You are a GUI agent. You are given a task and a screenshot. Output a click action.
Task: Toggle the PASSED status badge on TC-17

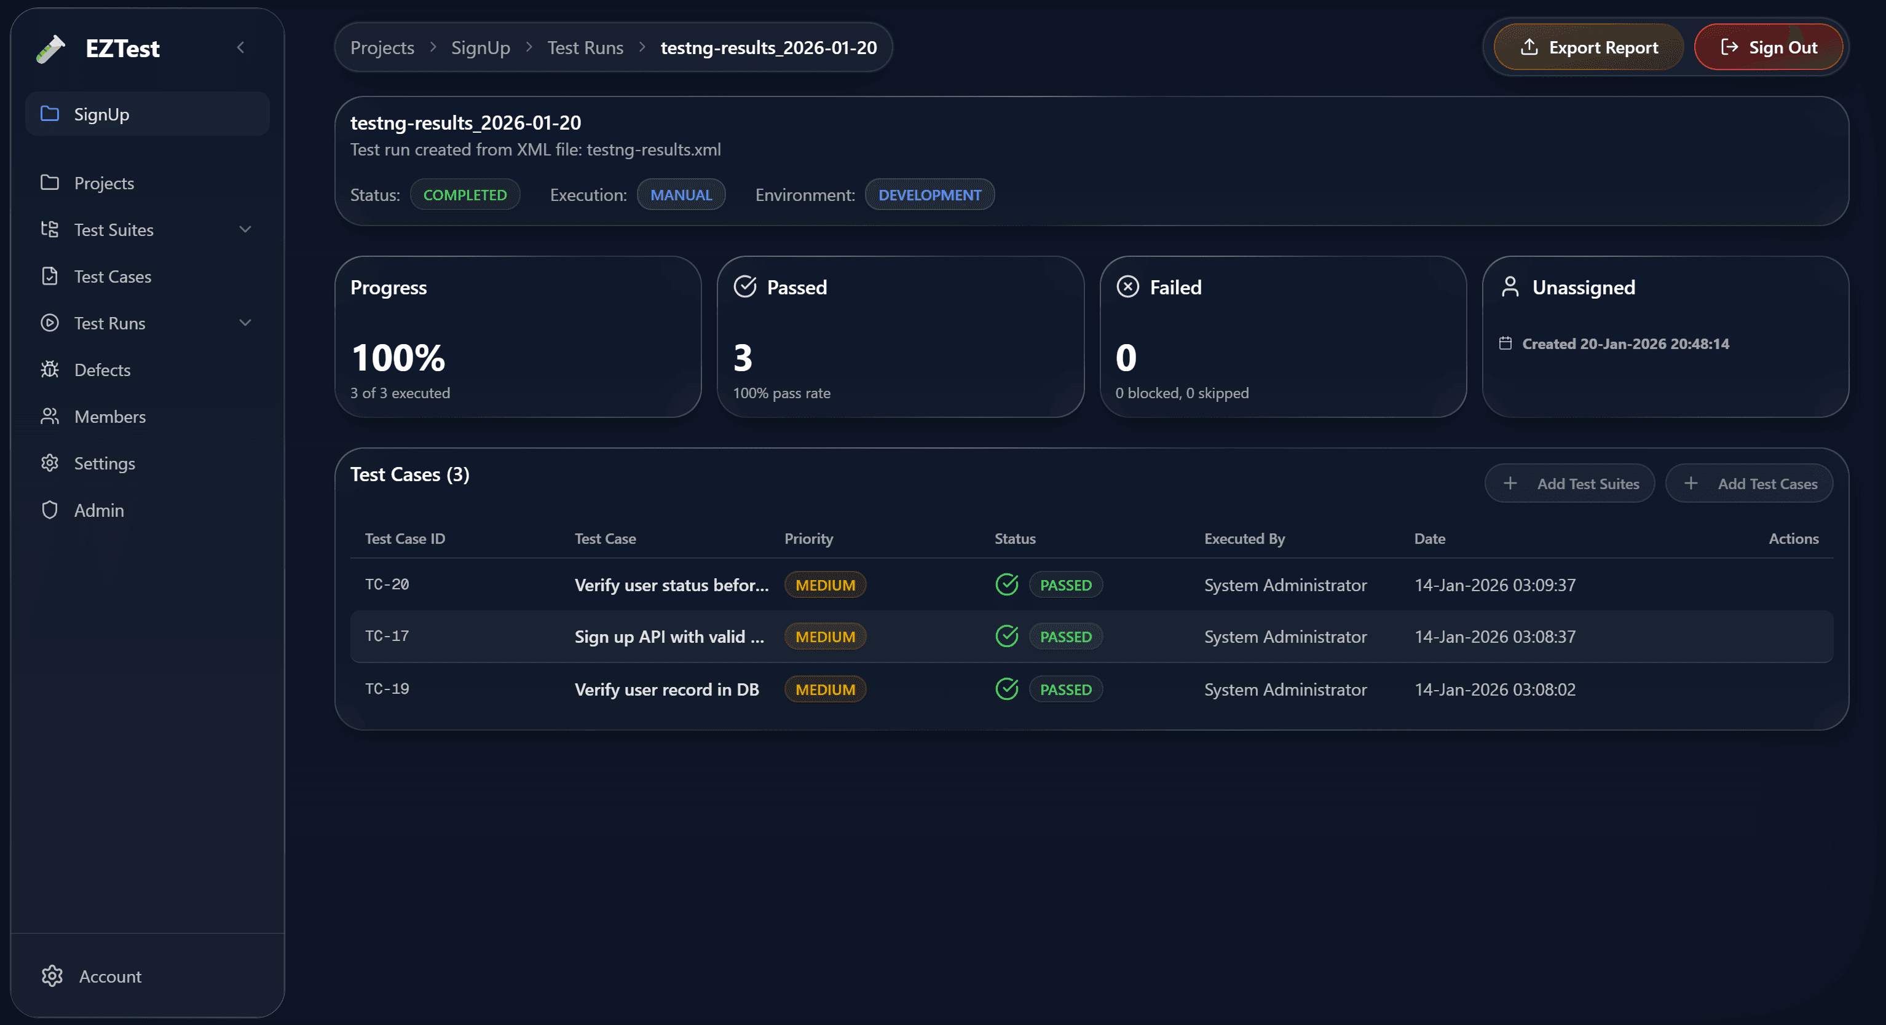pyautogui.click(x=1065, y=637)
